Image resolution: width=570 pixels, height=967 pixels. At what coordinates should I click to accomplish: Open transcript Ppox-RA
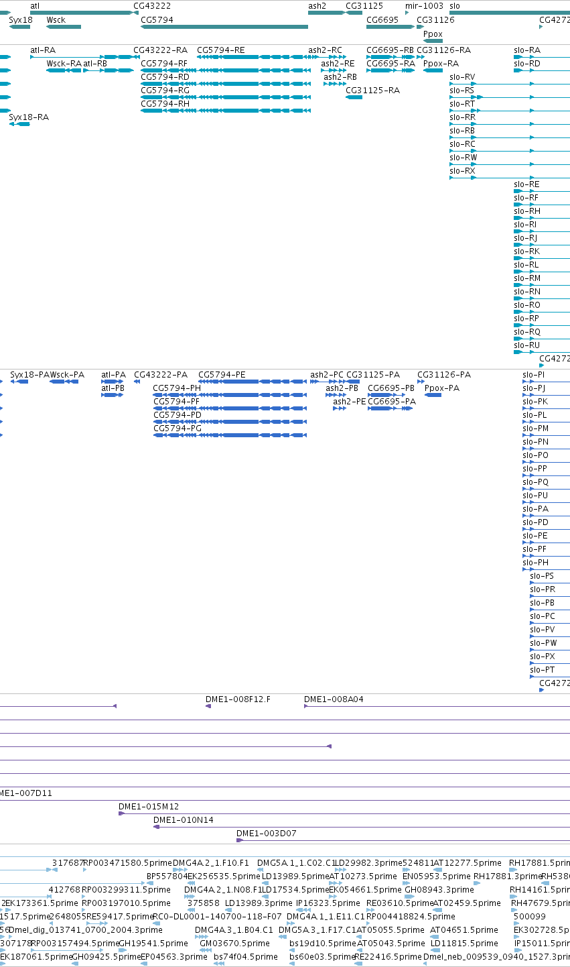pyautogui.click(x=441, y=64)
